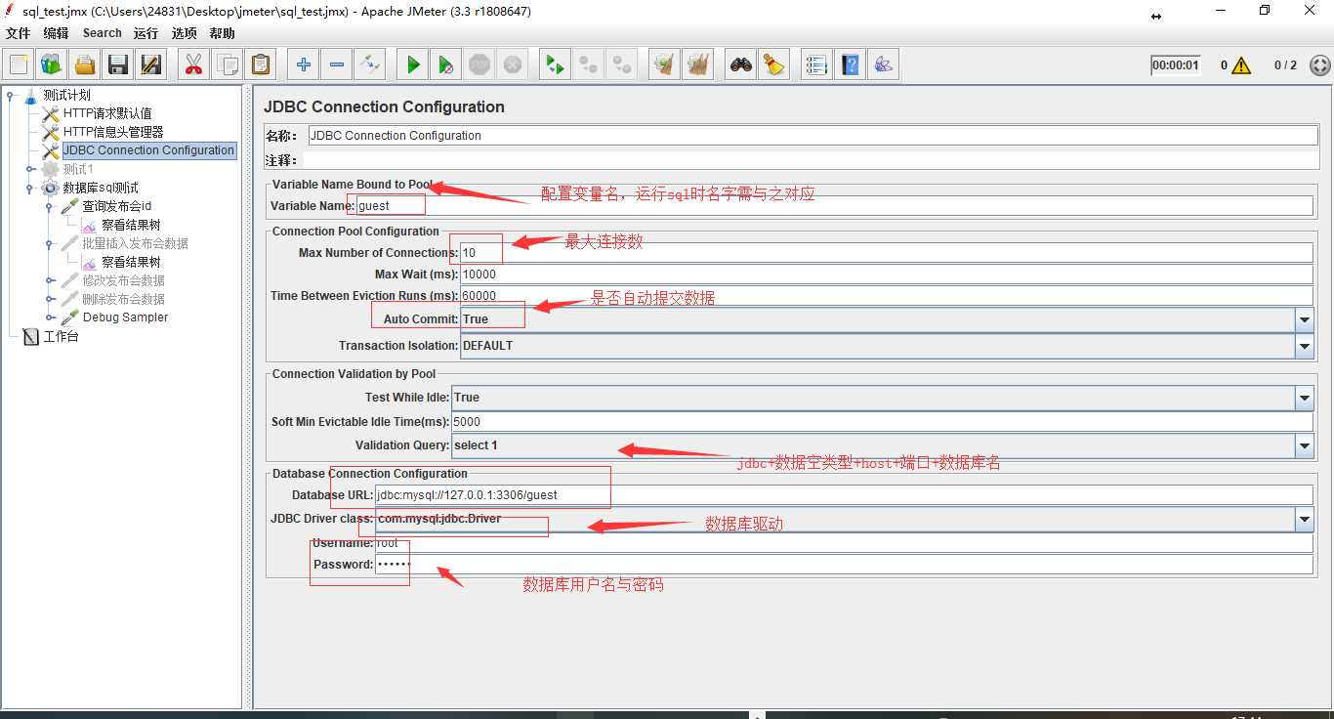Paste with the clipboard toolbar icon

pyautogui.click(x=260, y=64)
